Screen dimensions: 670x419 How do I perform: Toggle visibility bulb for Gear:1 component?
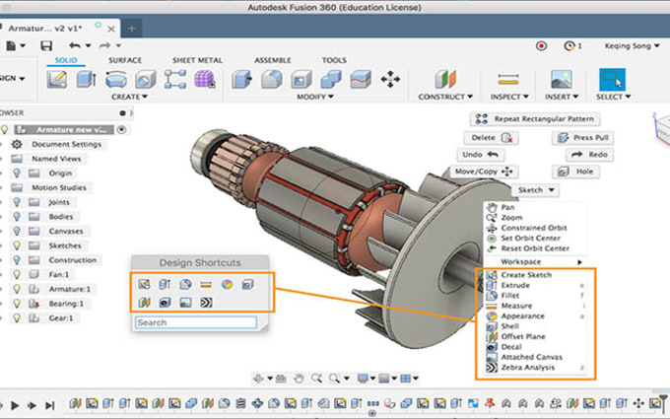17,318
